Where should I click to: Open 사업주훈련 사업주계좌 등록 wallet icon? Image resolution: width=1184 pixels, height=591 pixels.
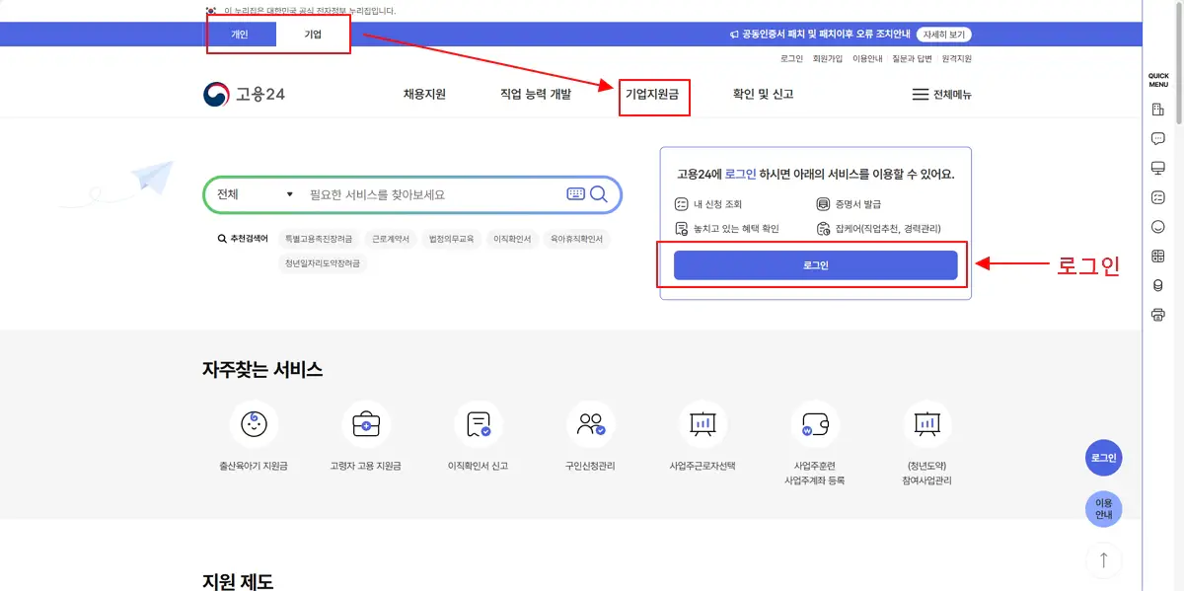pyautogui.click(x=815, y=425)
